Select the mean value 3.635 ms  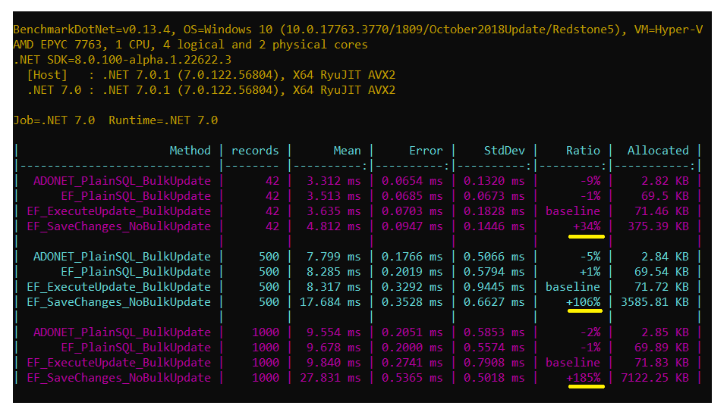pos(333,211)
